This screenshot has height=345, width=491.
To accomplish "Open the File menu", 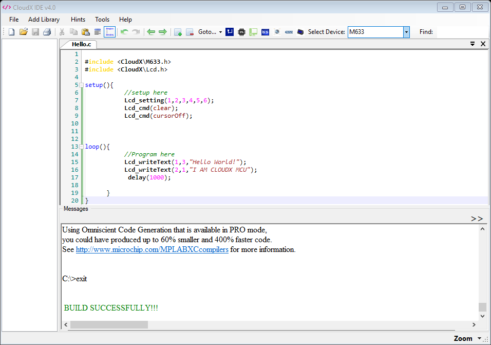I will tap(14, 20).
